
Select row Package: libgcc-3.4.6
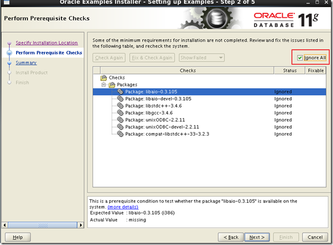(x=209, y=113)
